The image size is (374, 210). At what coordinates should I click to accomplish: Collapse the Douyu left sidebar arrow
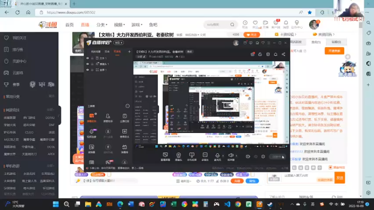[x=59, y=116]
